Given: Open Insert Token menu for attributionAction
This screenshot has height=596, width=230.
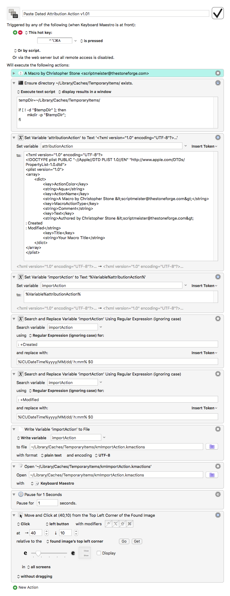Looking at the screenshot, I should coord(204,146).
